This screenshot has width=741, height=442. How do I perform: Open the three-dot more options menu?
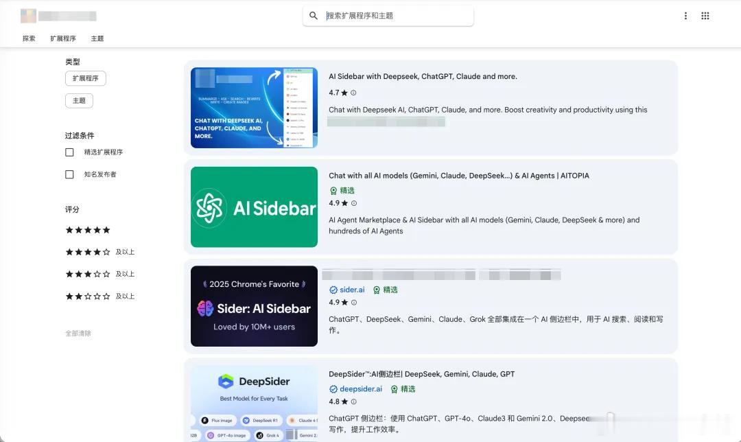pyautogui.click(x=685, y=16)
